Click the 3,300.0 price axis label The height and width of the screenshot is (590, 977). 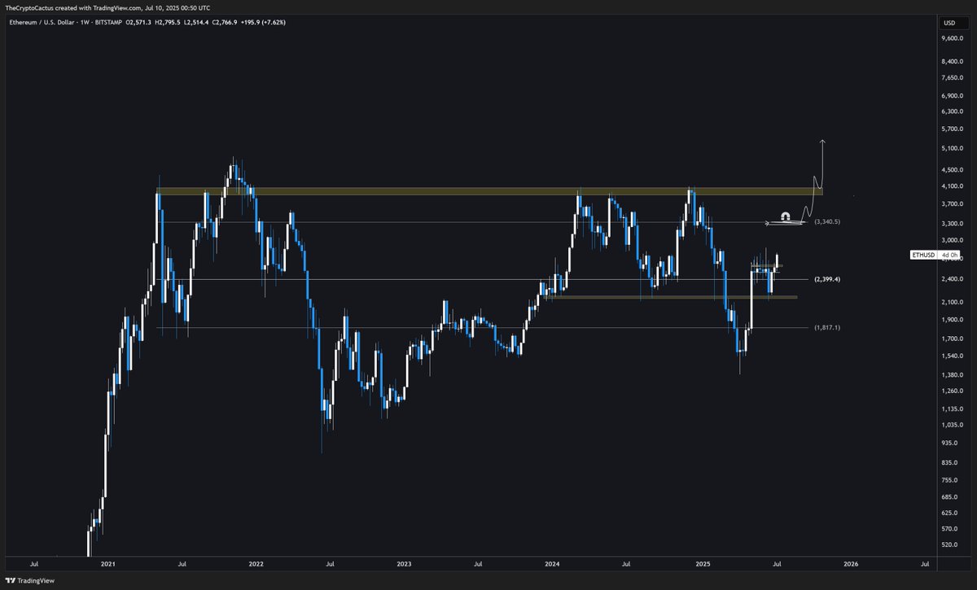953,224
